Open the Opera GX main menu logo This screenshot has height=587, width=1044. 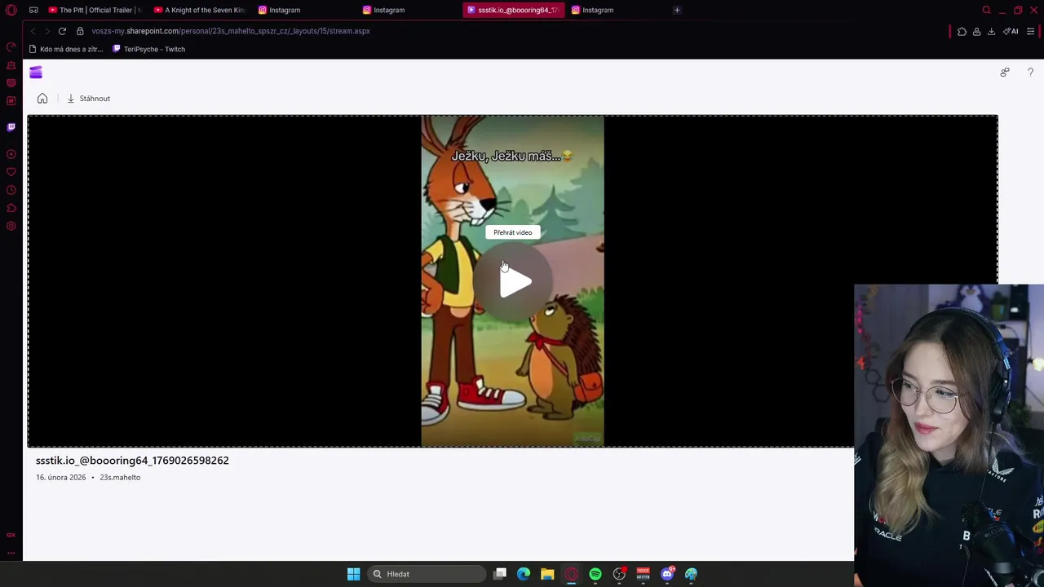(11, 10)
